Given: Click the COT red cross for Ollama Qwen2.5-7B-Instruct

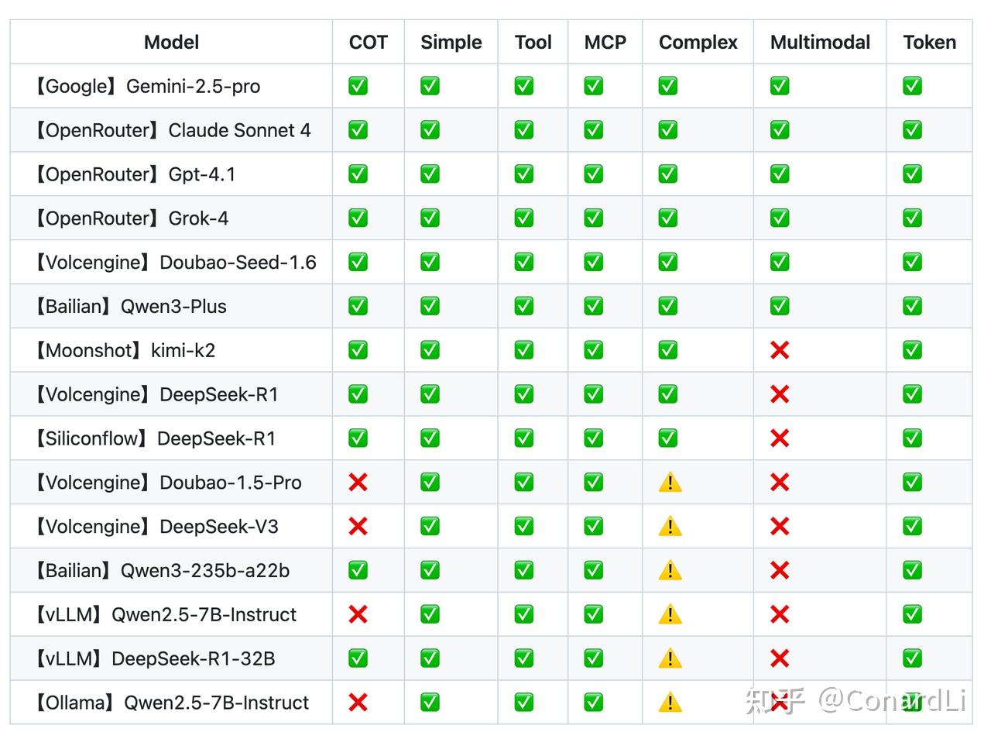Looking at the screenshot, I should click(358, 703).
